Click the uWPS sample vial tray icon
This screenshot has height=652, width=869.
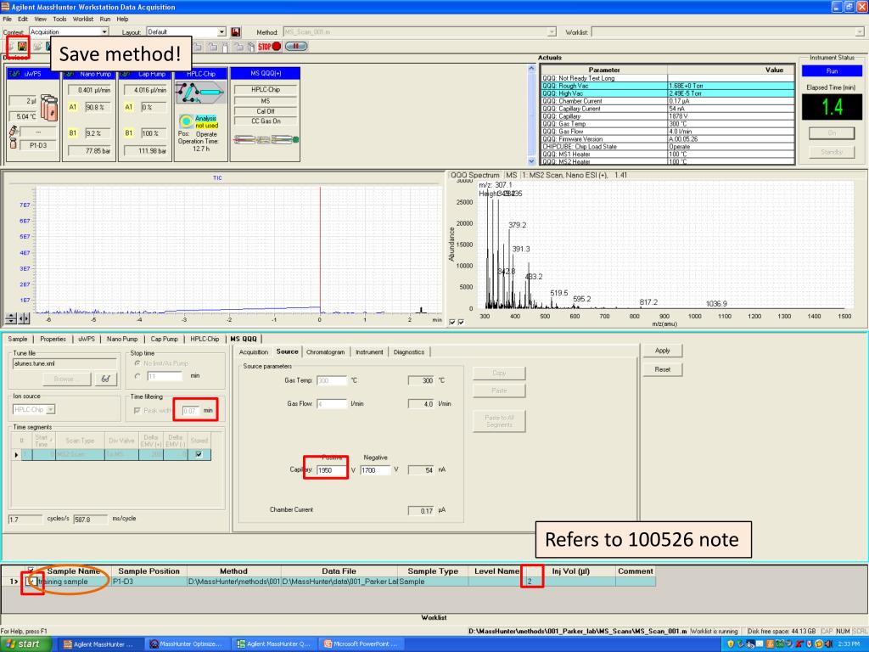pos(49,107)
